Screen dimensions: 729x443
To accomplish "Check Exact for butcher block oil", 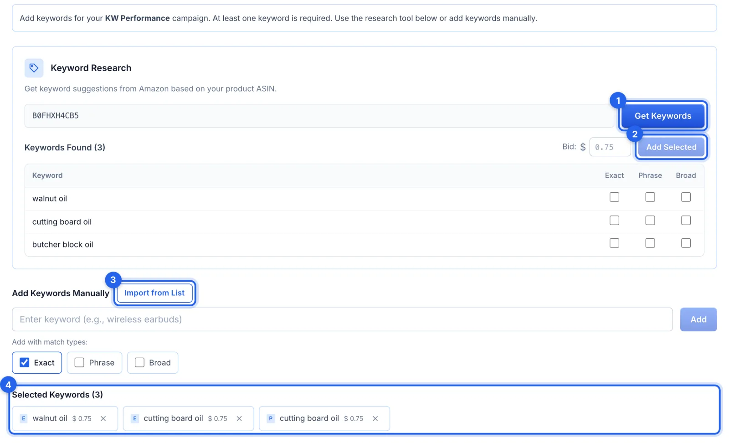I will tap(614, 243).
